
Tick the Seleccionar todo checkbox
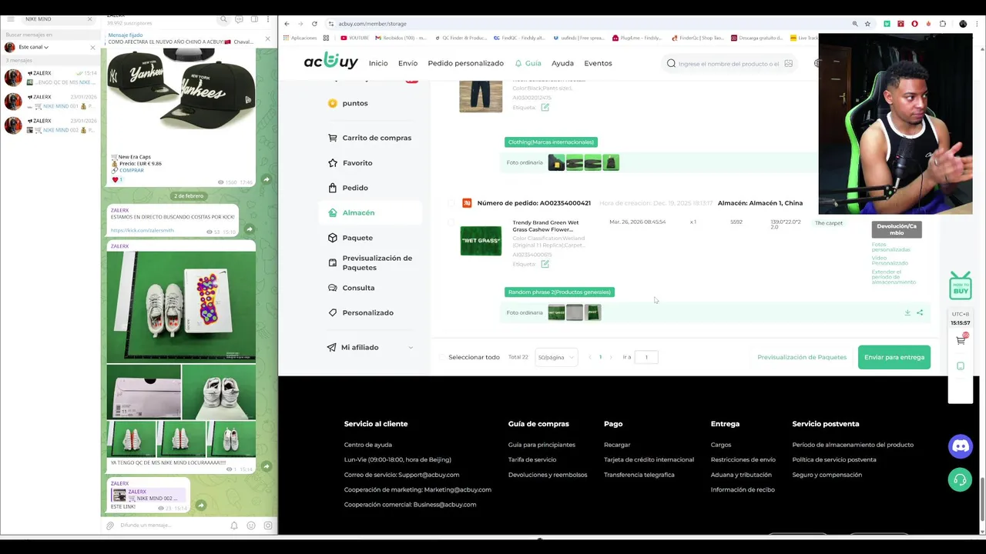(x=442, y=357)
